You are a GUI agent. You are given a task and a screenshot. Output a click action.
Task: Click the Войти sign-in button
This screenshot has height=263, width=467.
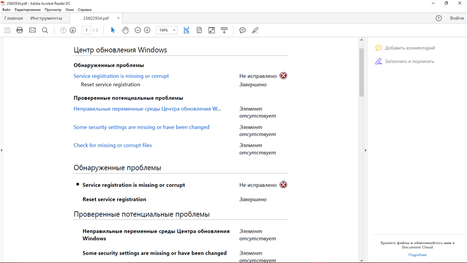pos(457,18)
